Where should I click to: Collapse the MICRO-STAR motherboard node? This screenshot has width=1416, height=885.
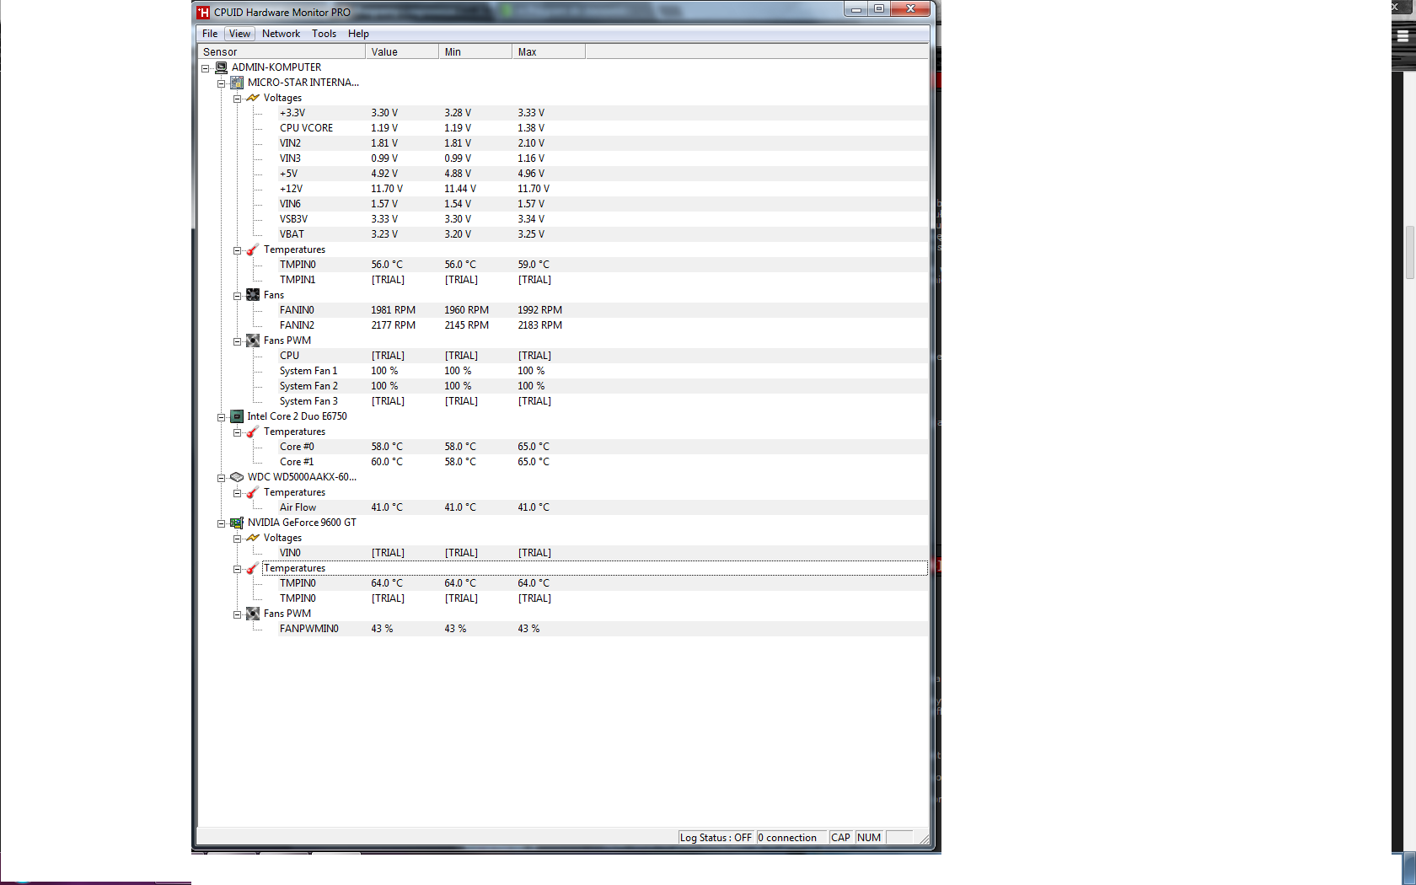[x=221, y=83]
